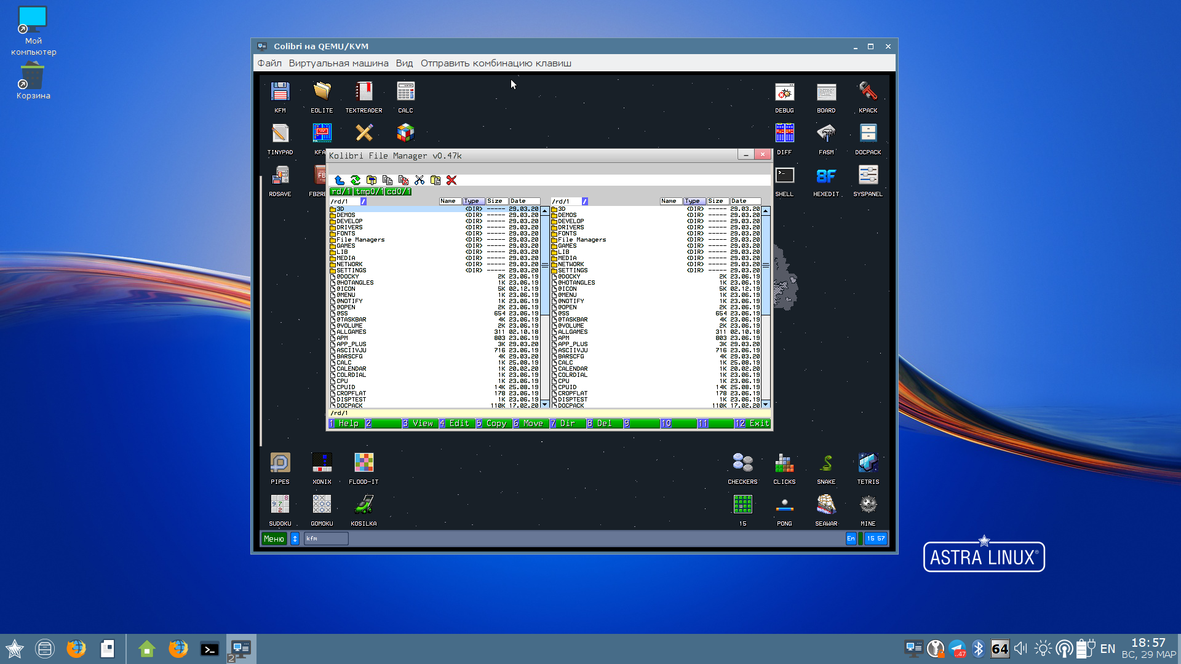Open the Kolibri Меню button
This screenshot has width=1181, height=664.
274,539
